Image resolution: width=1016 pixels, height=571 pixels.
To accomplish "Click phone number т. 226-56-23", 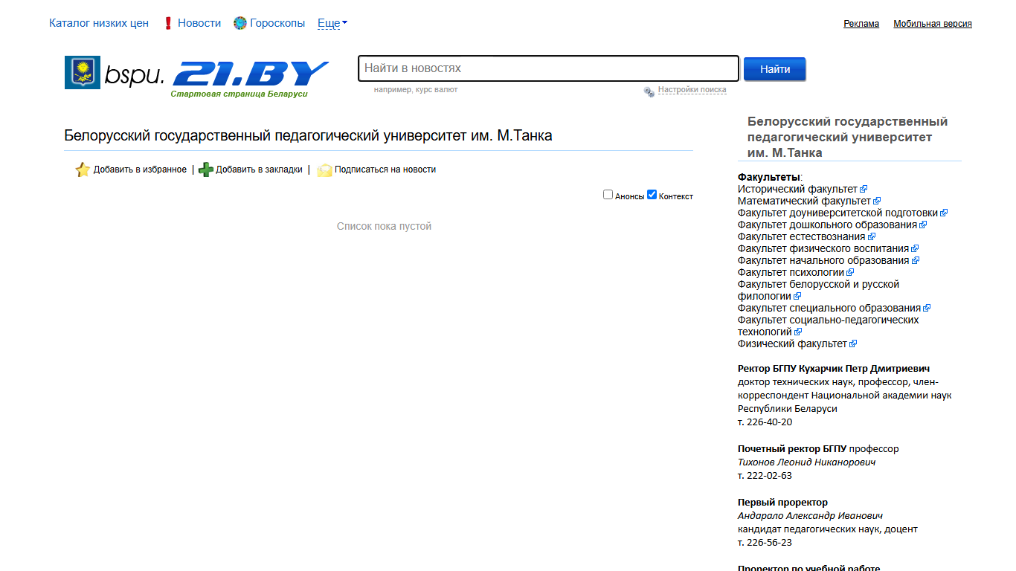I will (x=765, y=543).
